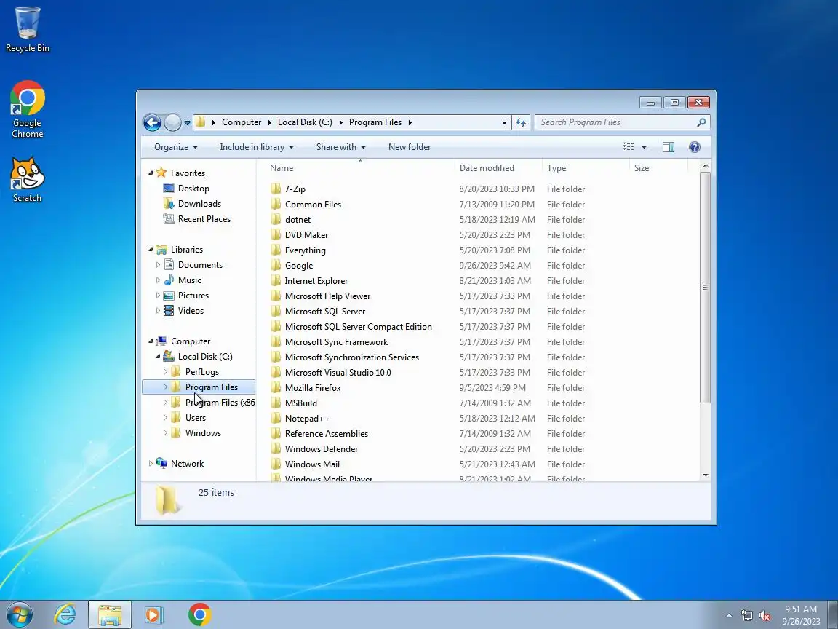This screenshot has height=629, width=838.
Task: Click the Downloads icon under Favorites
Action: point(169,204)
